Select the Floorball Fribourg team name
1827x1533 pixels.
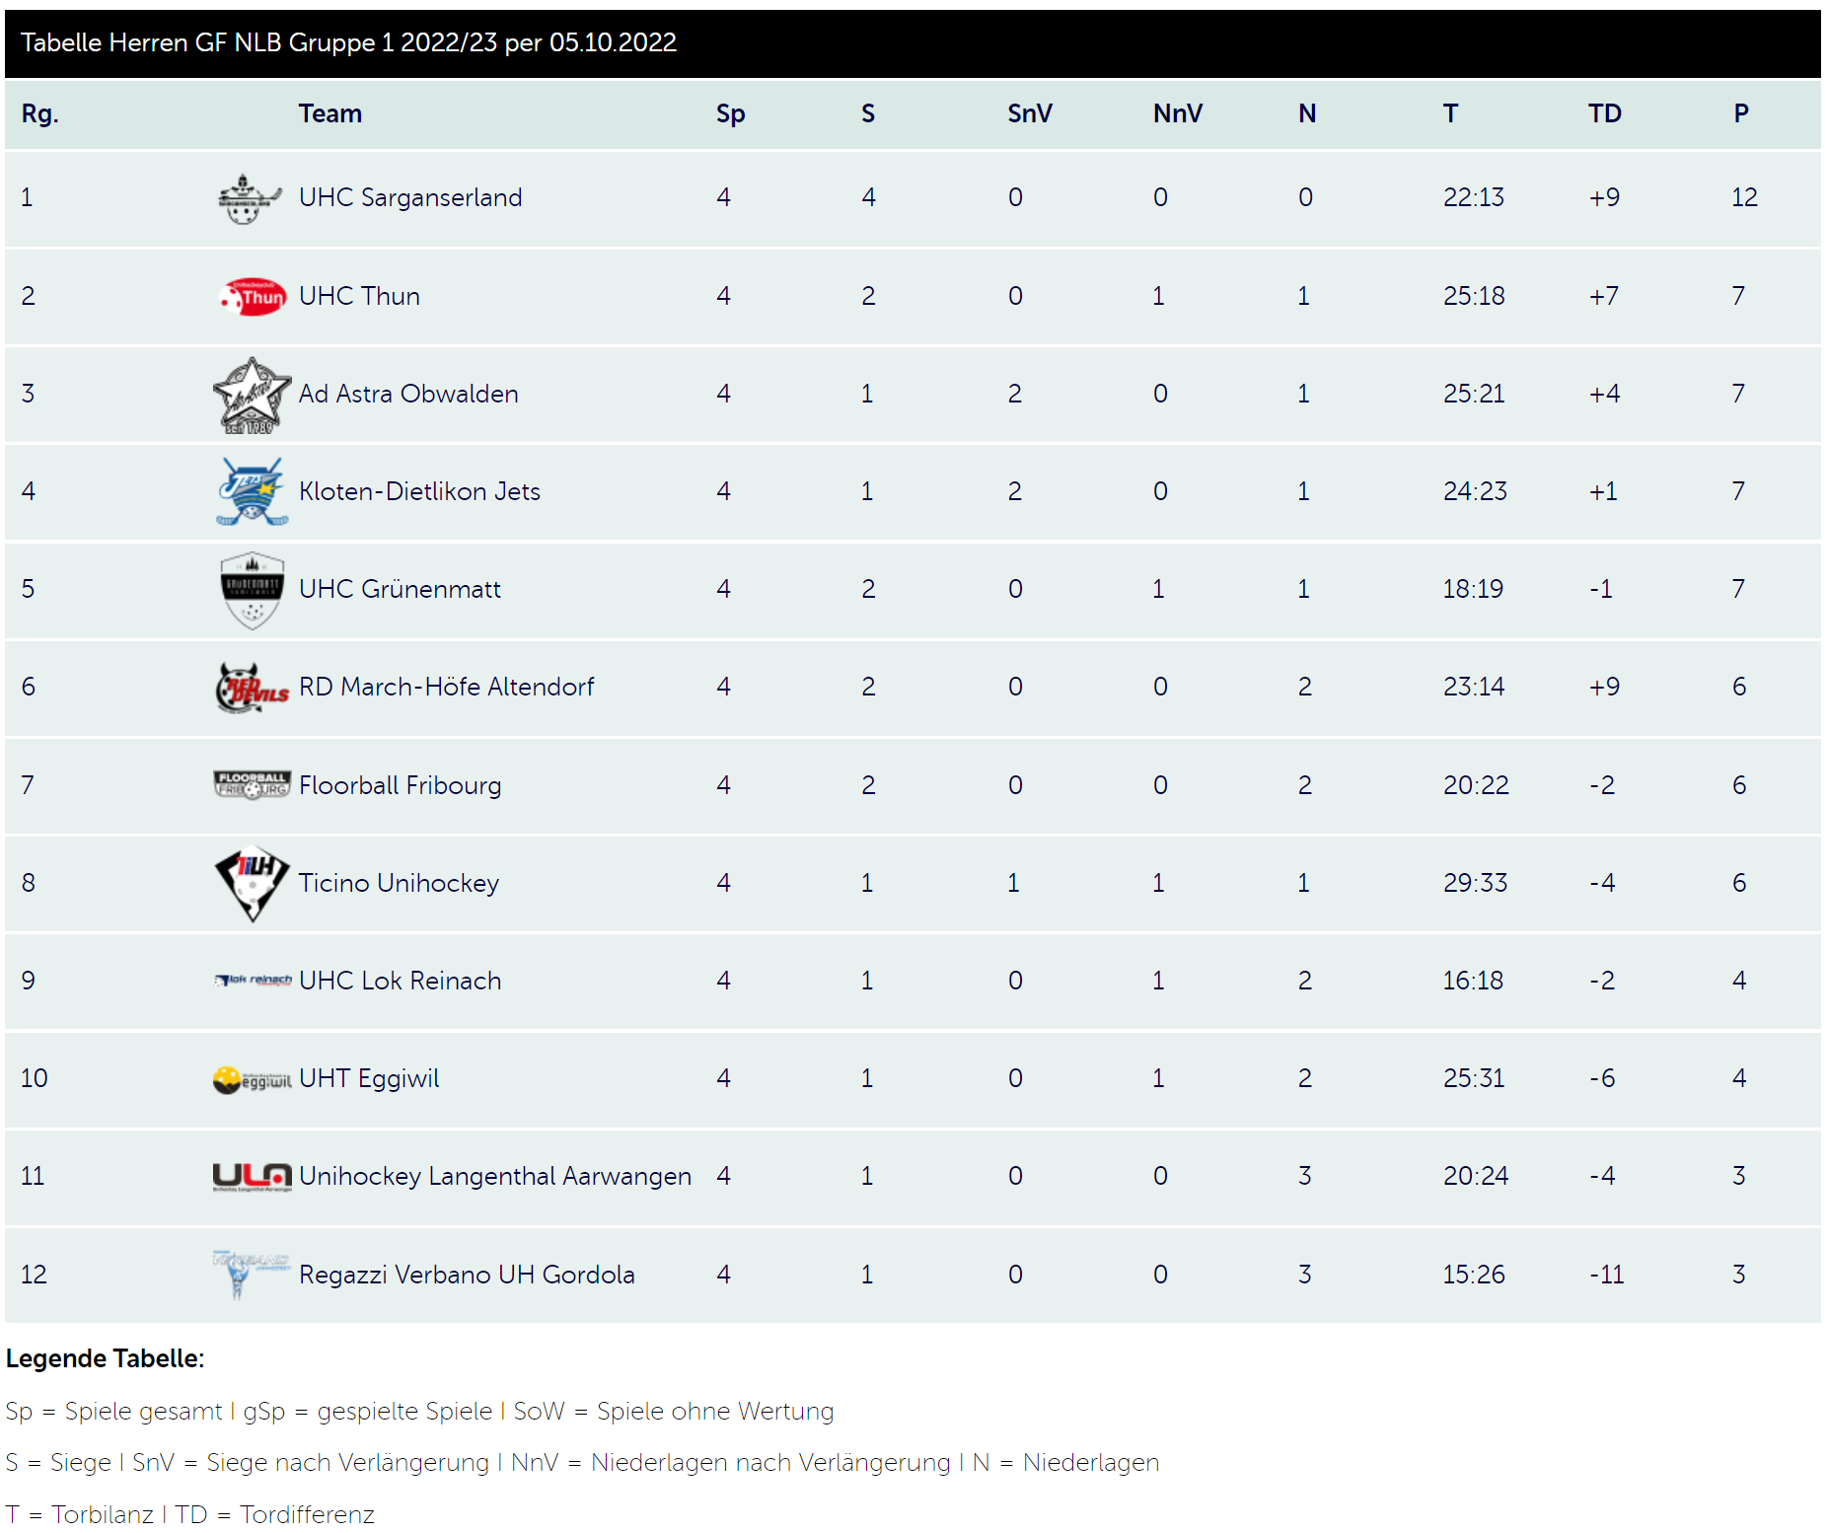coord(401,785)
